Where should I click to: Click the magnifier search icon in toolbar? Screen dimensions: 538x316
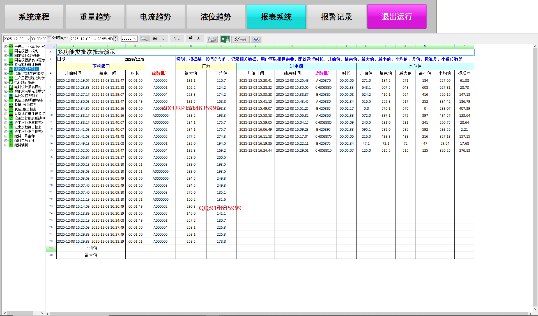[144, 39]
